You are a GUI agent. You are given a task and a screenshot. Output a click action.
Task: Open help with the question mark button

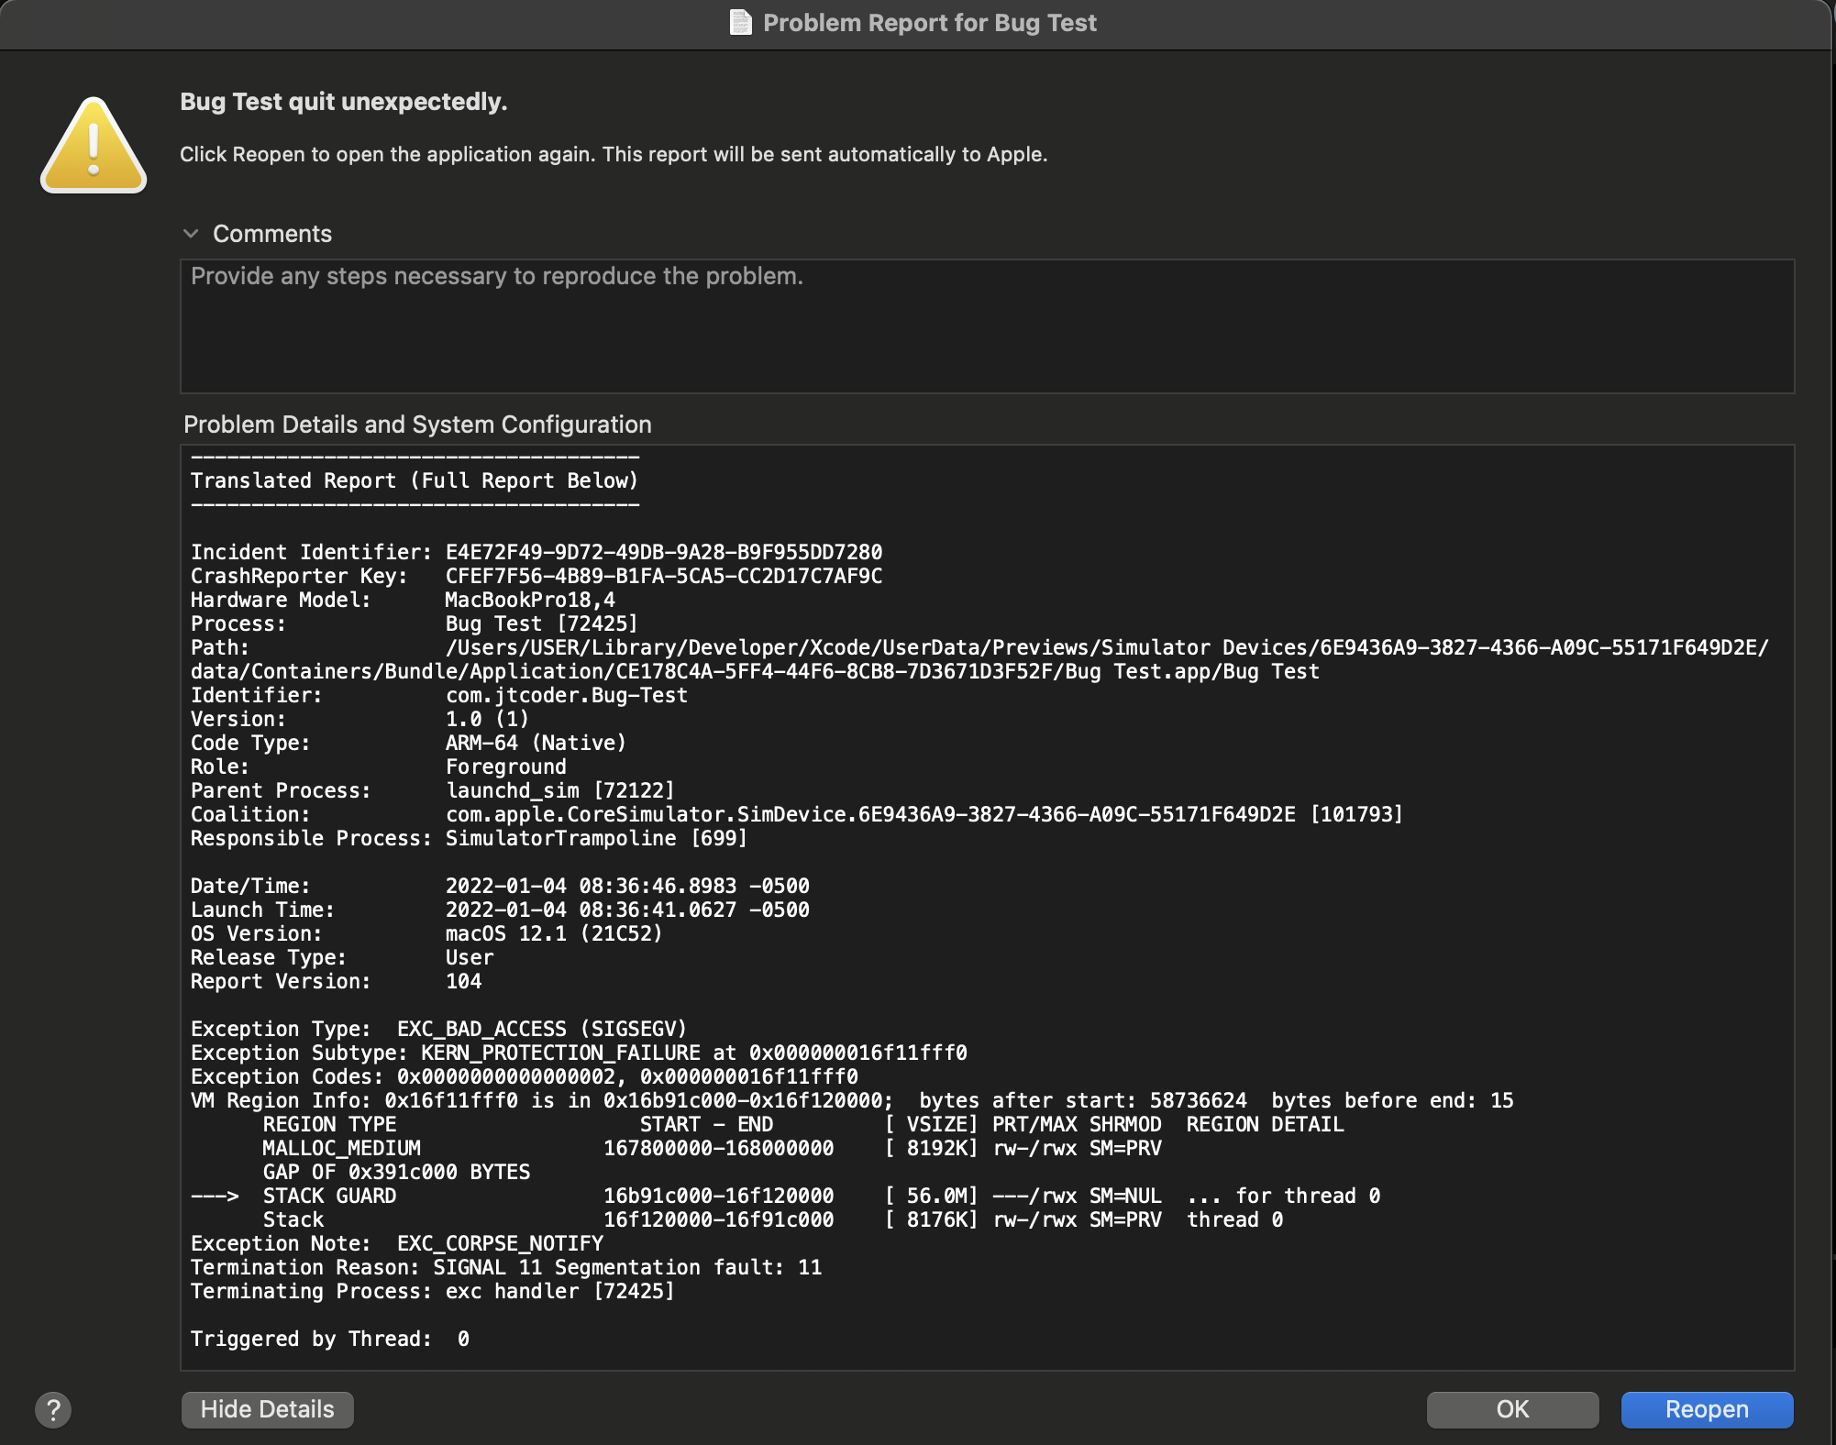(x=53, y=1409)
